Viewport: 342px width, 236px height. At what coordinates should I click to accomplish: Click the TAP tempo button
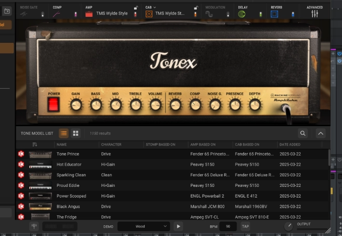click(x=246, y=226)
